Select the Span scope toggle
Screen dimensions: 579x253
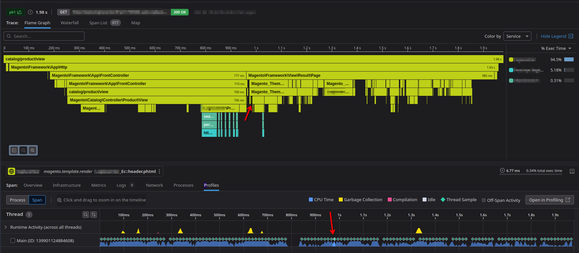pyautogui.click(x=37, y=200)
